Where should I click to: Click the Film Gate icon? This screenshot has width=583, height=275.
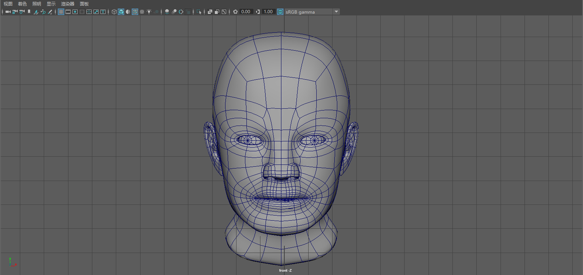pyautogui.click(x=68, y=11)
